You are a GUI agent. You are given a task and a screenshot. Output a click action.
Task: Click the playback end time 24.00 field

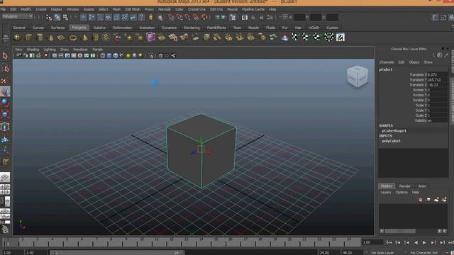click(x=328, y=253)
